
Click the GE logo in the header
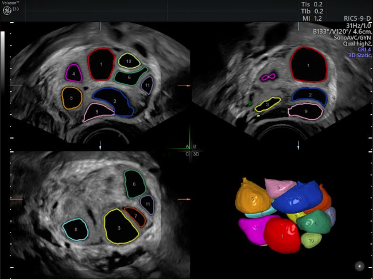7,10
